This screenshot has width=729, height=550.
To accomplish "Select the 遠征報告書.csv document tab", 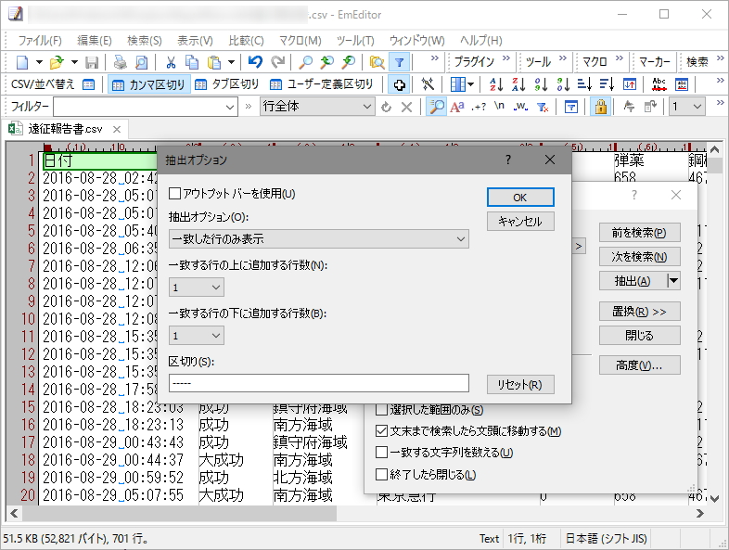I will pos(65,129).
